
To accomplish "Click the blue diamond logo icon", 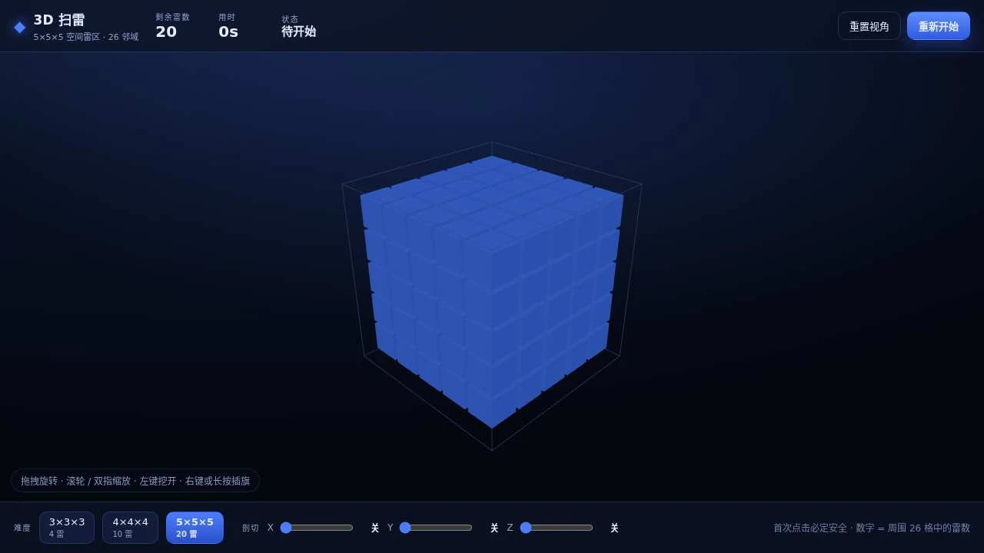I will (20, 27).
